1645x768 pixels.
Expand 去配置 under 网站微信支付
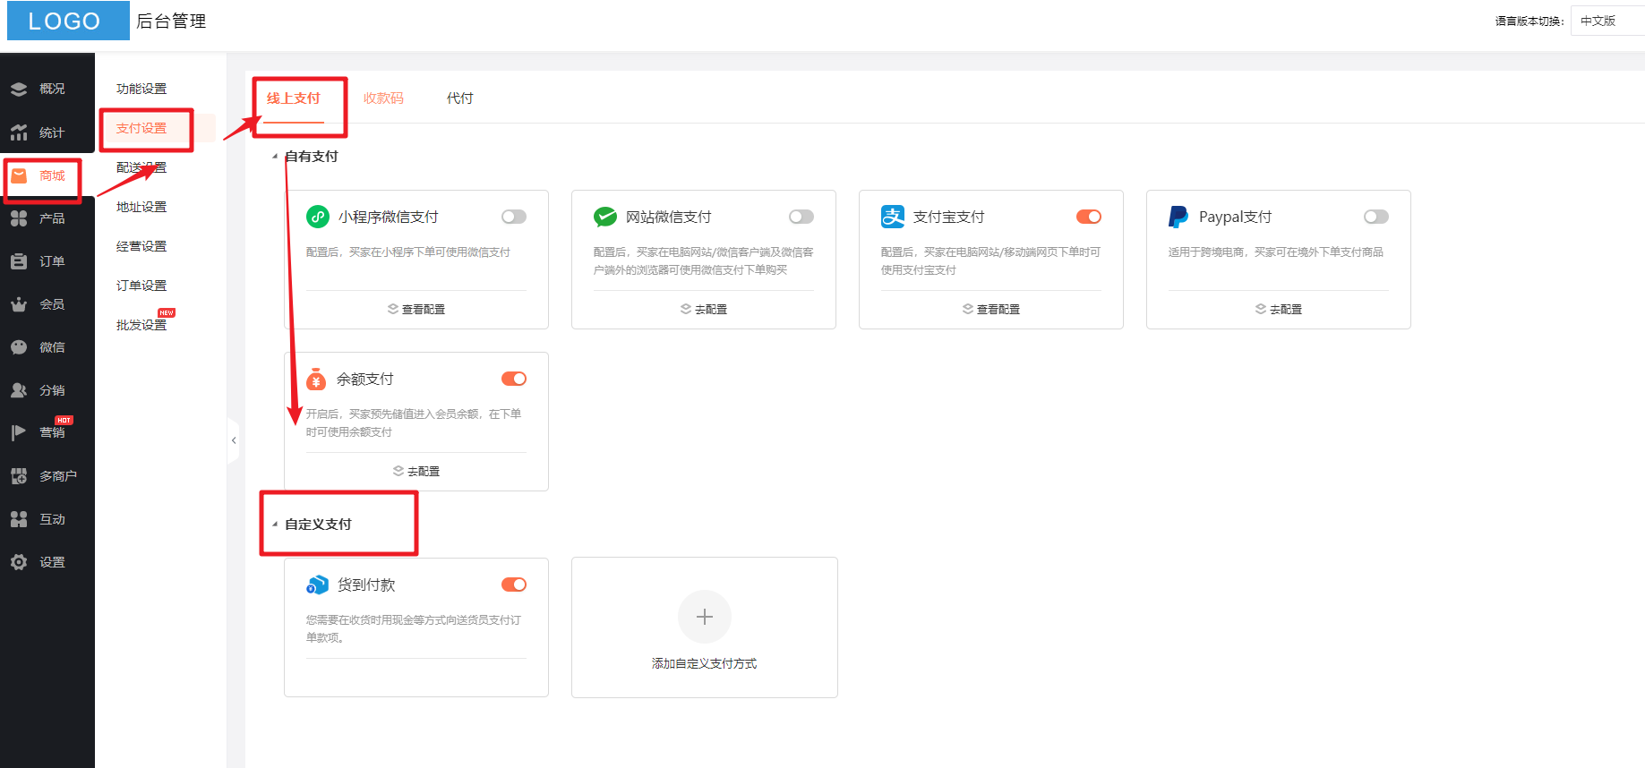[x=704, y=309]
